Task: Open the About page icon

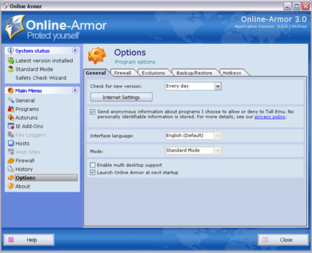Action: pos(11,186)
